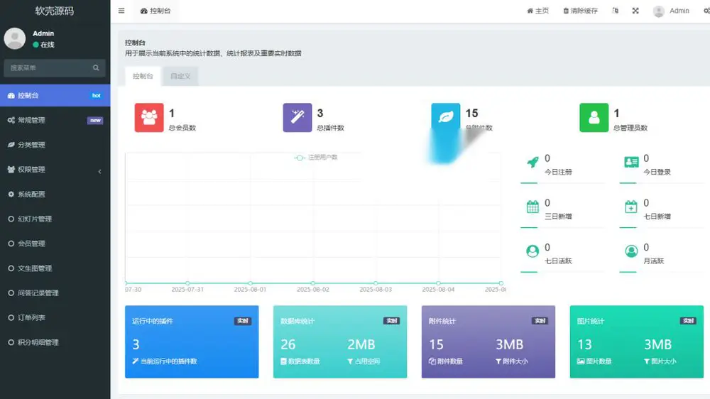The image size is (710, 399).
Task: Click the dashboard icon beside 控制台
Action: pyautogui.click(x=11, y=96)
